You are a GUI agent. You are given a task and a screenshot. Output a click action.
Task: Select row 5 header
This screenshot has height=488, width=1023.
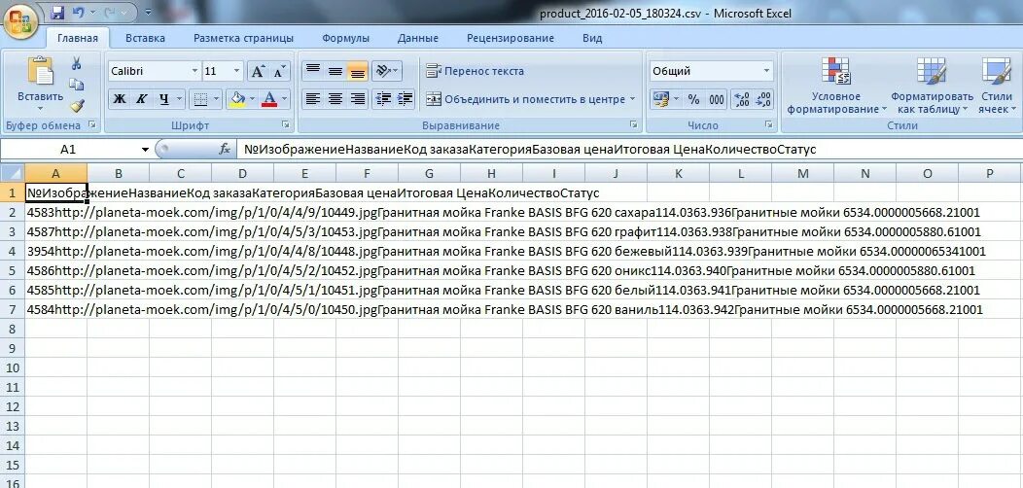[13, 270]
